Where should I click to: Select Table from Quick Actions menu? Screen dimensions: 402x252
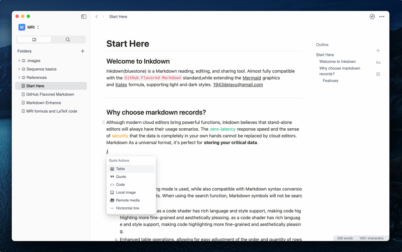pyautogui.click(x=131, y=169)
